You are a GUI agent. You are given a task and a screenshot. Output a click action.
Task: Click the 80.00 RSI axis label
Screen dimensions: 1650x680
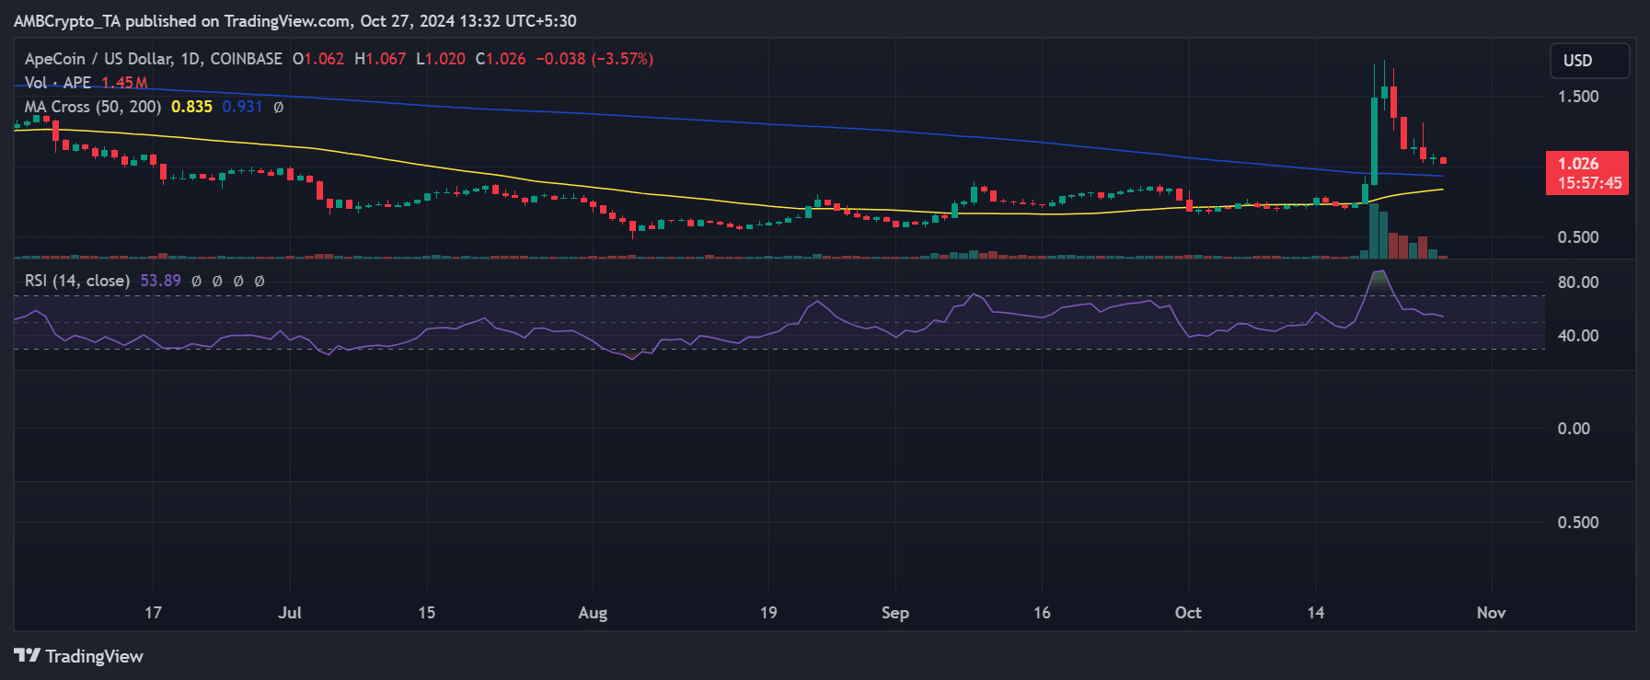1578,282
